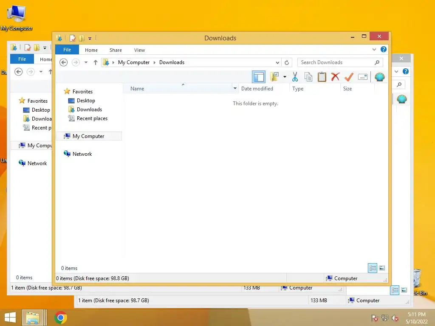Image resolution: width=435 pixels, height=326 pixels.
Task: Click the Search Downloads field
Action: pos(340,62)
